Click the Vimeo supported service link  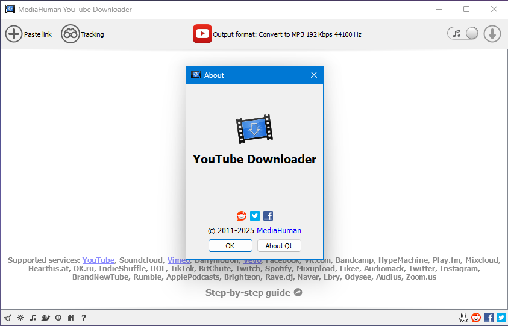pyautogui.click(x=178, y=260)
